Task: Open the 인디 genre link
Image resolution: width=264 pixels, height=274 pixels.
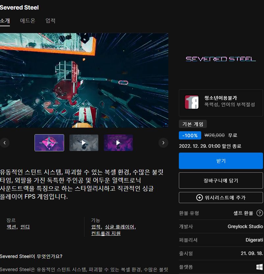Action: click(x=25, y=227)
